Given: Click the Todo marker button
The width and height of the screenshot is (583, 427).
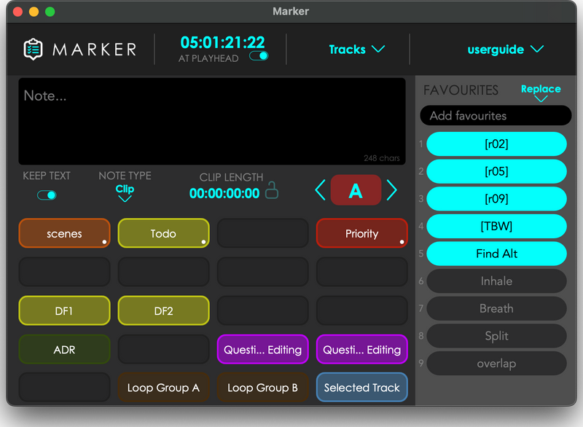Looking at the screenshot, I should click(x=163, y=233).
